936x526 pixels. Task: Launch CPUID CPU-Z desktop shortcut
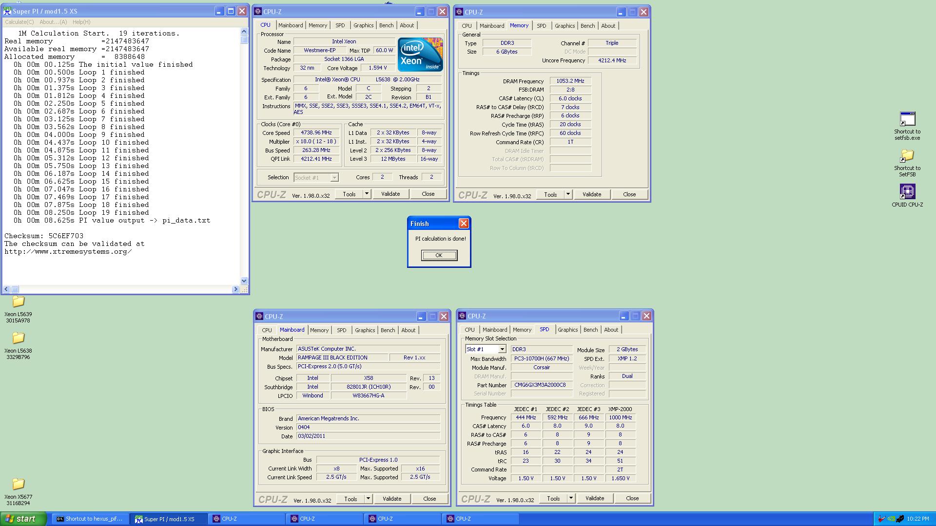(907, 196)
